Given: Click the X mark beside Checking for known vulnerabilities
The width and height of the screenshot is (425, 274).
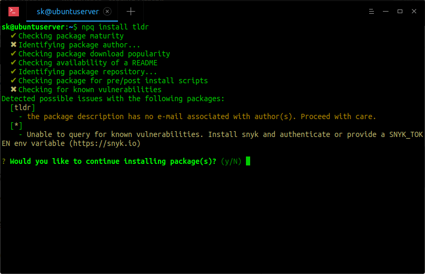Looking at the screenshot, I should point(13,90).
